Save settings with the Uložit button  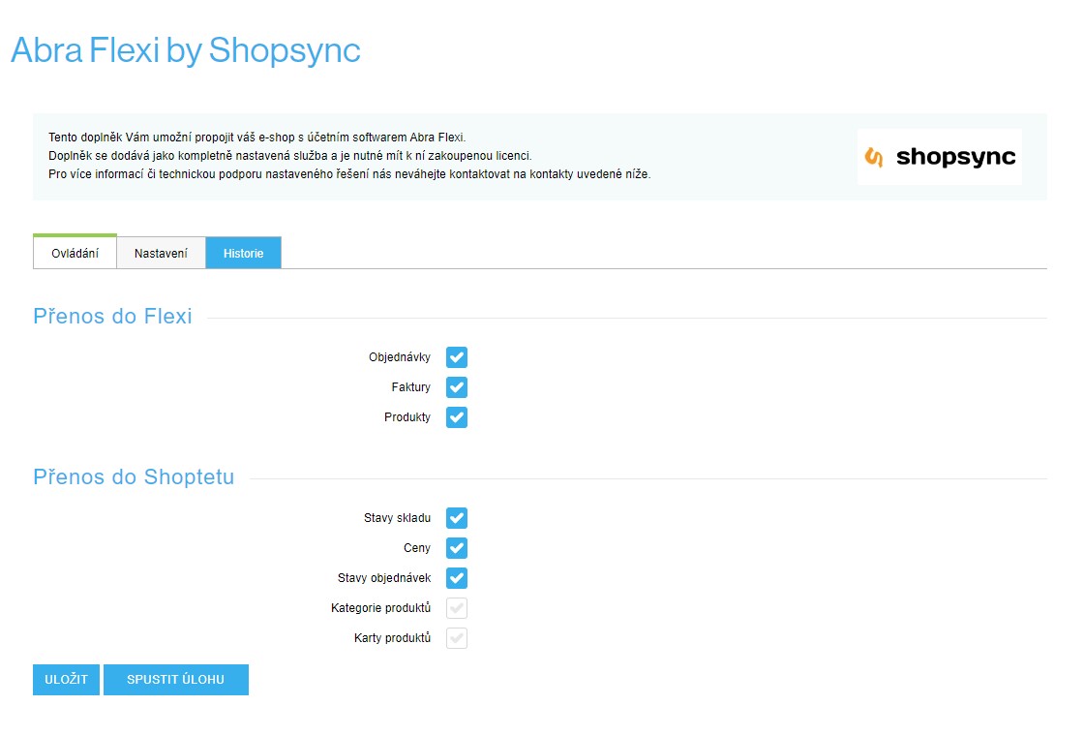coord(67,680)
